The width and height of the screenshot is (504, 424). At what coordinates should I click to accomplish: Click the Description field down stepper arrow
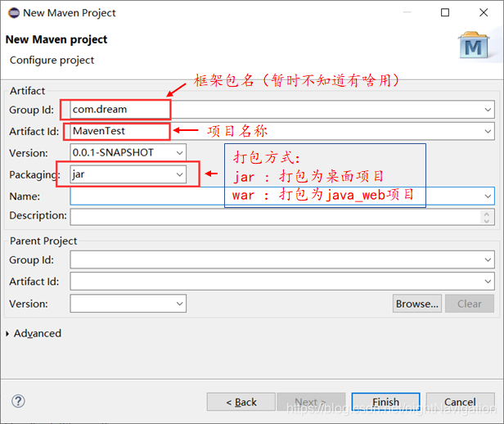coord(487,221)
